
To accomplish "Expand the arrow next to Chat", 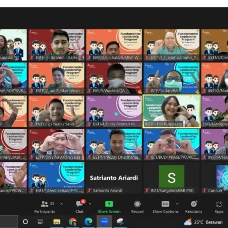I will pos(90,204).
